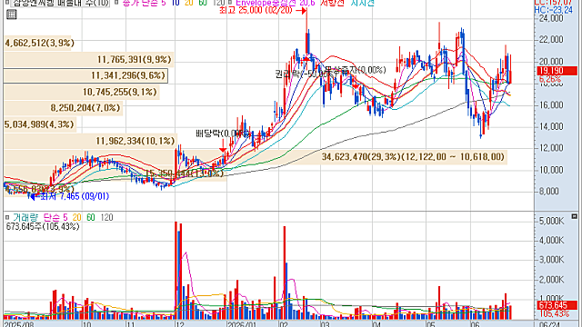Select the 11,341,296(9.6%) volume profile bar

[85, 75]
